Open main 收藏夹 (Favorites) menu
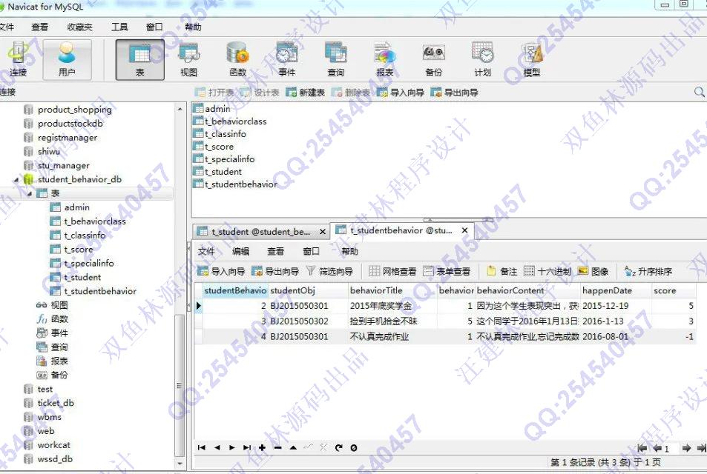 (x=79, y=27)
